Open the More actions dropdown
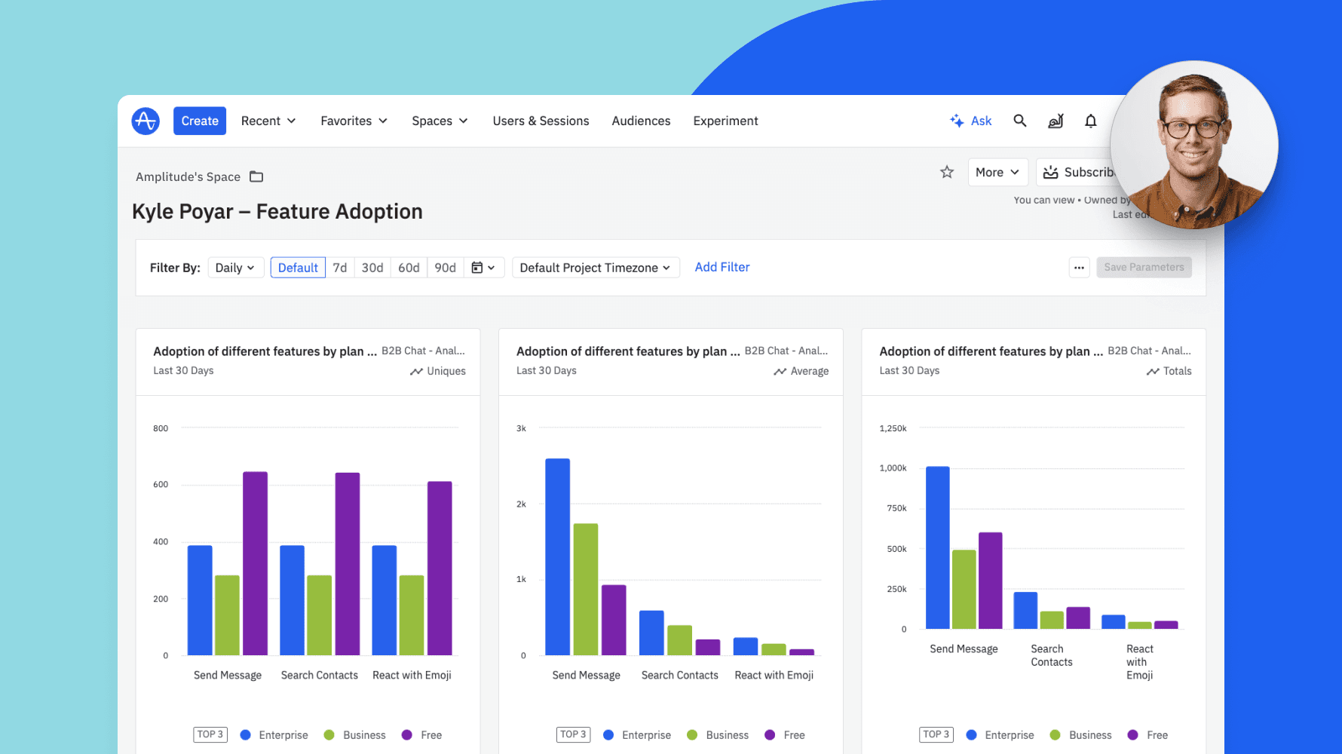1342x754 pixels. click(997, 172)
